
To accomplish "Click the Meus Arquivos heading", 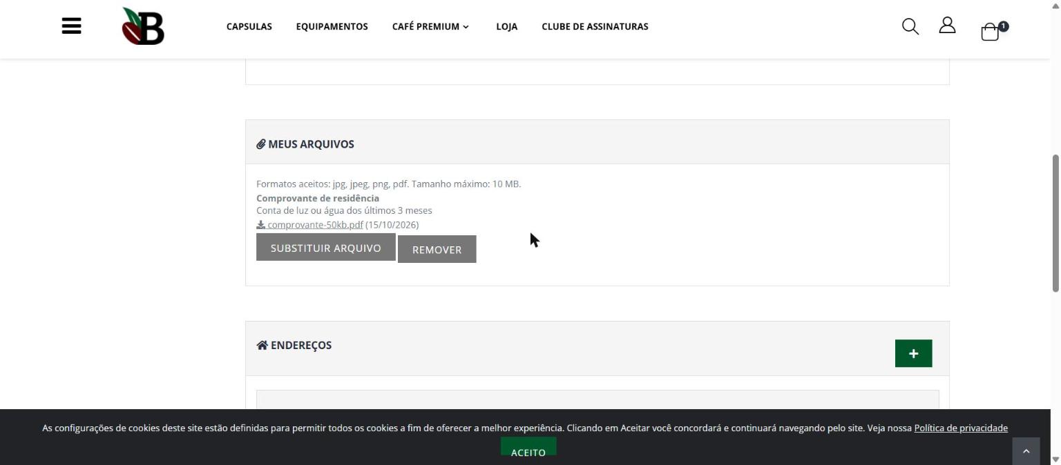I will pyautogui.click(x=311, y=144).
